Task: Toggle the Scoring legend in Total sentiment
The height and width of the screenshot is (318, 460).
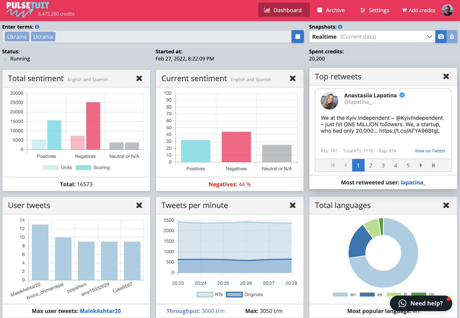Action: [93, 168]
